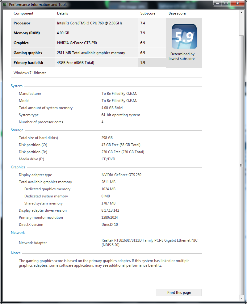The width and height of the screenshot is (247, 304).
Task: Click the processor subscore 7.4
Action: click(x=143, y=23)
